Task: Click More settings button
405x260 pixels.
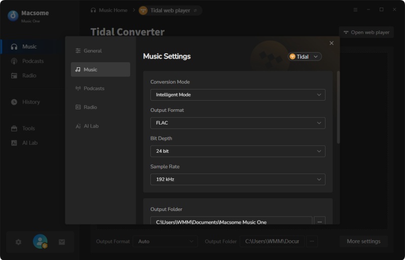Action: pos(363,241)
